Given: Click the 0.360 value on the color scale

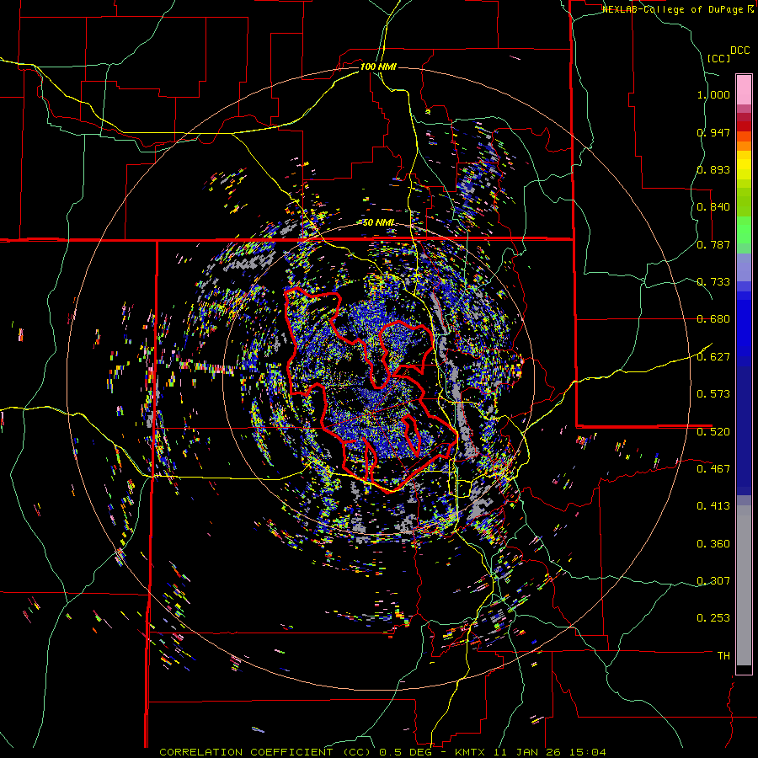Looking at the screenshot, I should pyautogui.click(x=713, y=544).
